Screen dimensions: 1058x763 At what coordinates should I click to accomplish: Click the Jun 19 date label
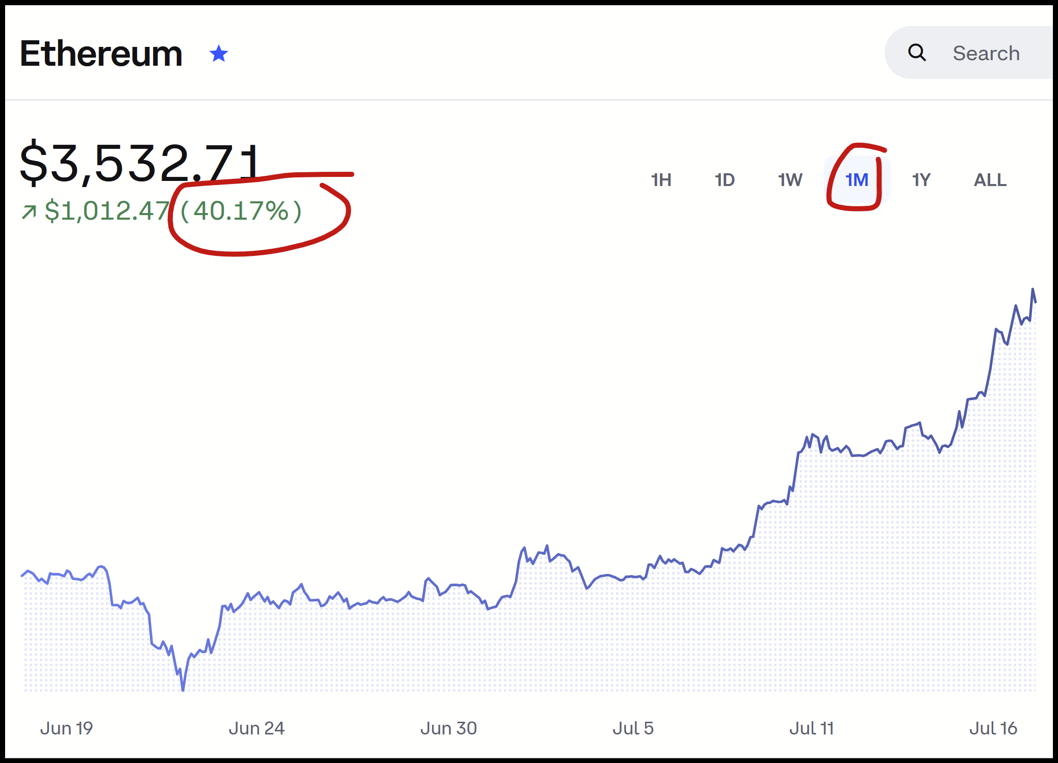(x=66, y=728)
